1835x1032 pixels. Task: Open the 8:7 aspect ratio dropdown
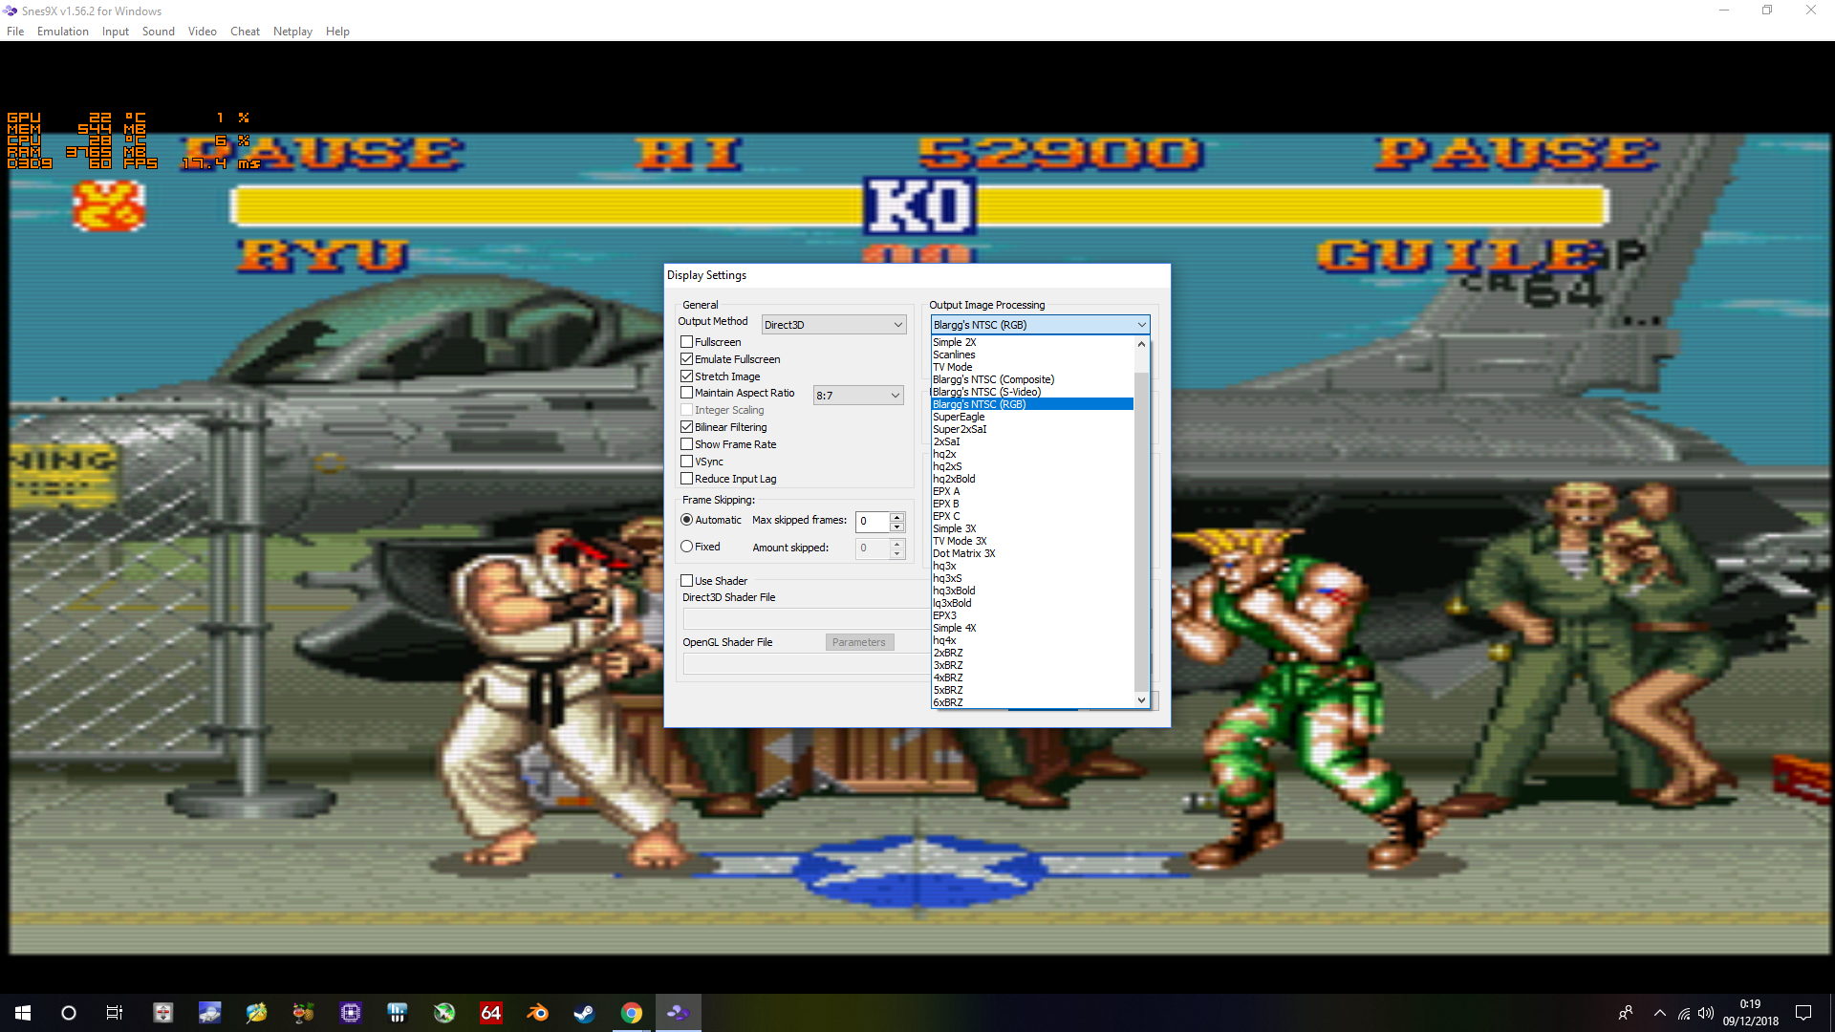coord(857,396)
